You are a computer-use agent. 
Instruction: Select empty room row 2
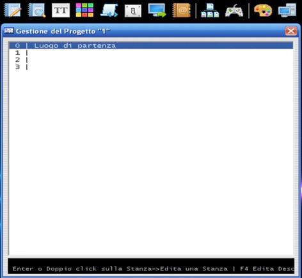151,60
